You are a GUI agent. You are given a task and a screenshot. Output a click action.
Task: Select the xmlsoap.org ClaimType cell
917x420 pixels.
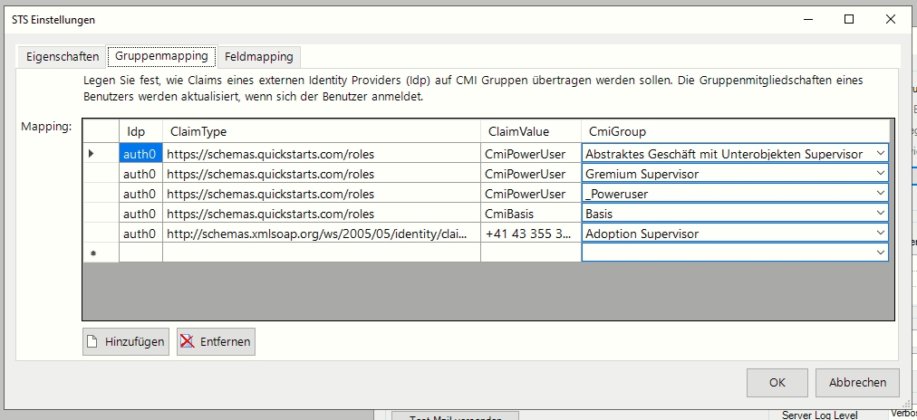pos(322,234)
